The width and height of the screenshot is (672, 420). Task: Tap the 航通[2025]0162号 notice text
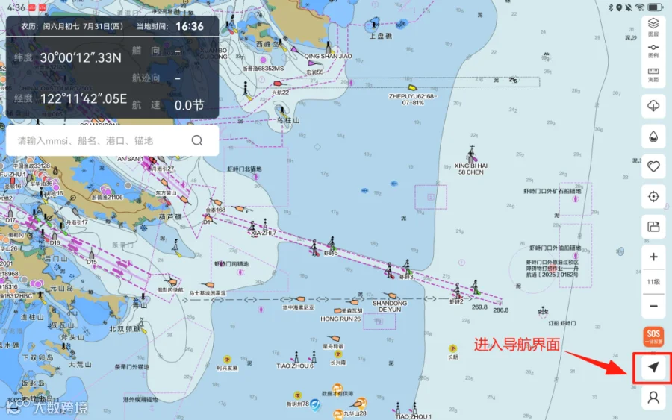pyautogui.click(x=552, y=275)
